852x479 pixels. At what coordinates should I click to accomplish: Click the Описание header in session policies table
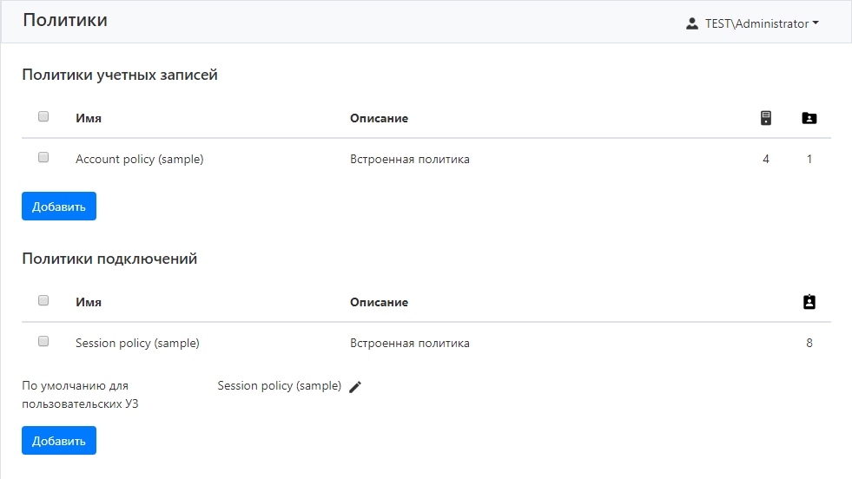click(379, 302)
